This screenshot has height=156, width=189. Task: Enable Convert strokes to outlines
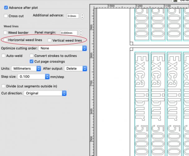point(32,56)
